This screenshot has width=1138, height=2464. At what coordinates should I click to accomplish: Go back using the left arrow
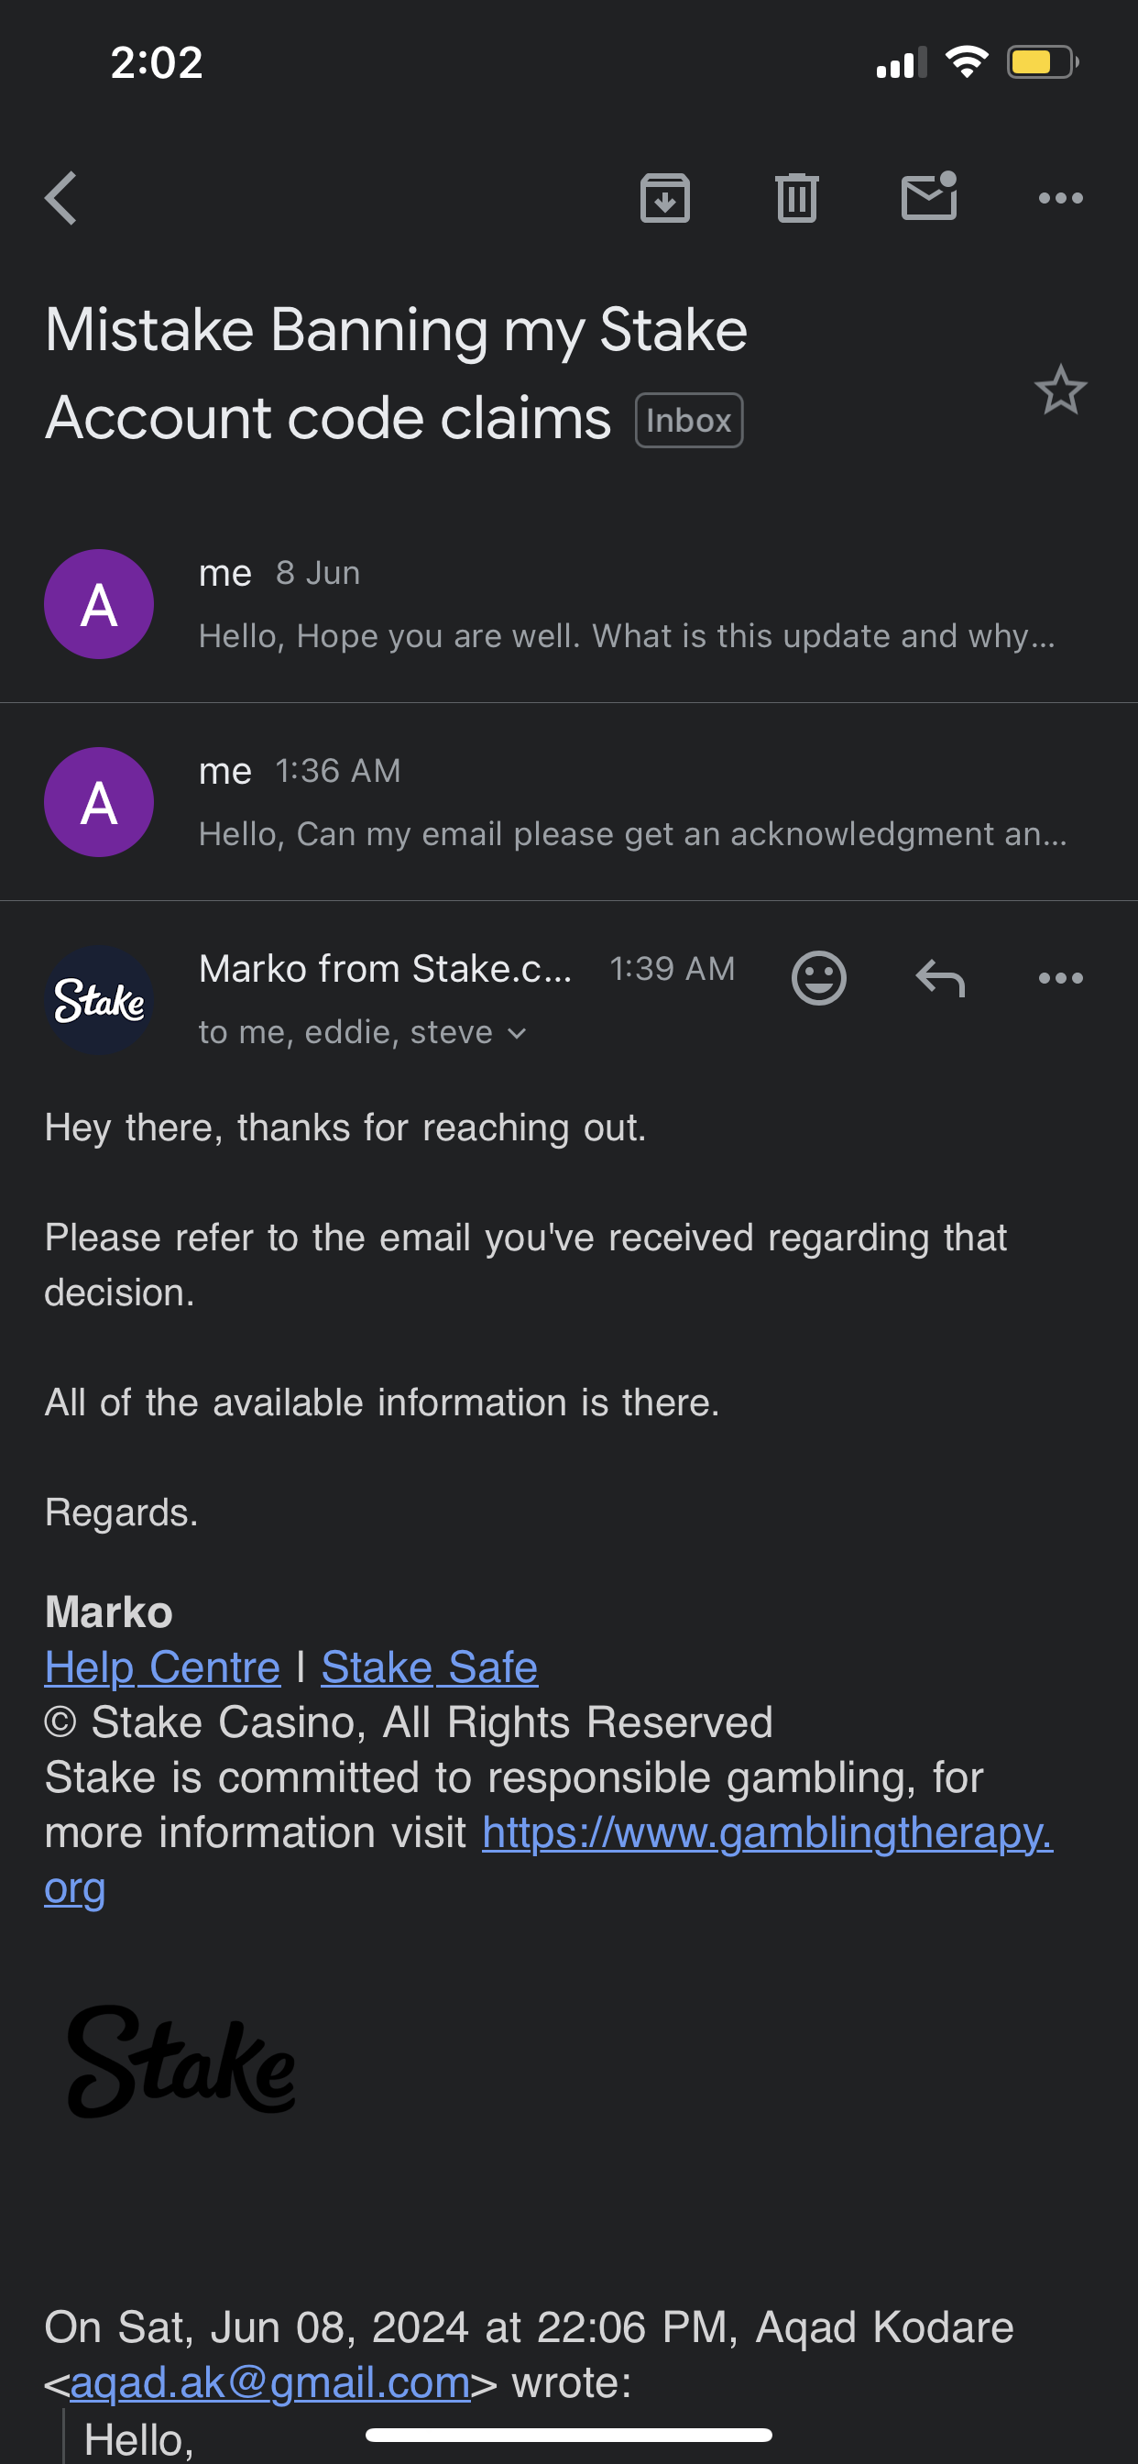pyautogui.click(x=61, y=198)
